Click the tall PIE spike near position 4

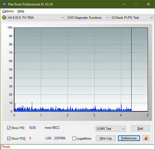tap(121, 107)
